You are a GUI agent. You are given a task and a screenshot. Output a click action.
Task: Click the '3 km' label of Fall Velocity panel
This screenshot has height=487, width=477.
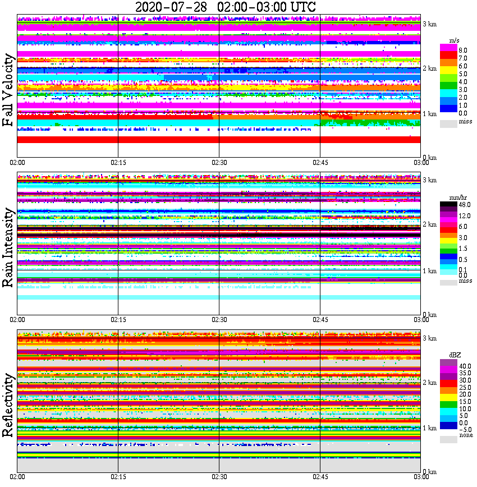[429, 24]
